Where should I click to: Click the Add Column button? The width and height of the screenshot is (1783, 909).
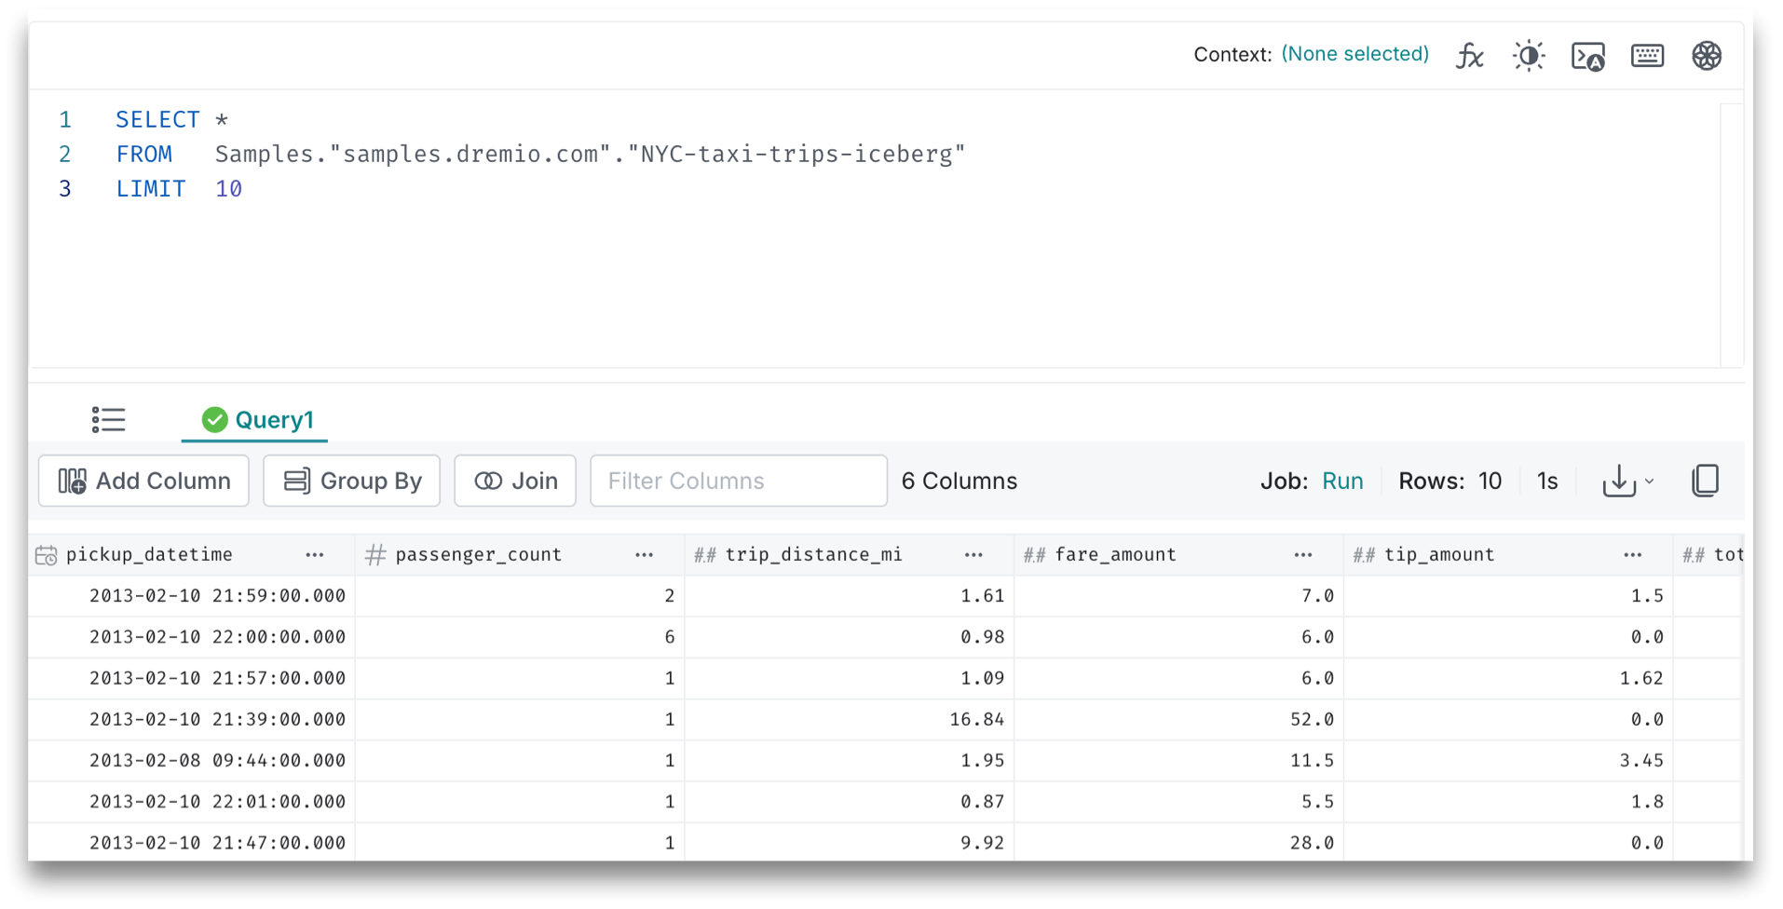coord(144,481)
